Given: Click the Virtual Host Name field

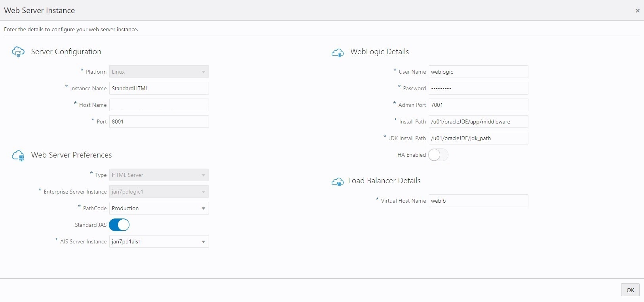Looking at the screenshot, I should point(478,201).
